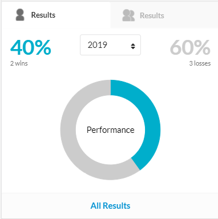Click the Performance label in chart center
This screenshot has height=219, width=218.
tap(111, 130)
